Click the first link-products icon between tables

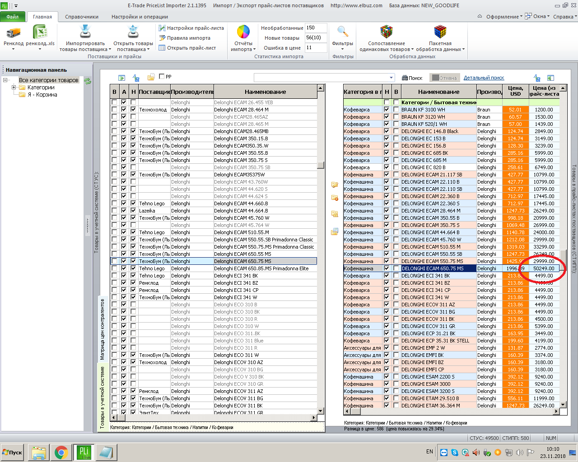click(x=335, y=185)
